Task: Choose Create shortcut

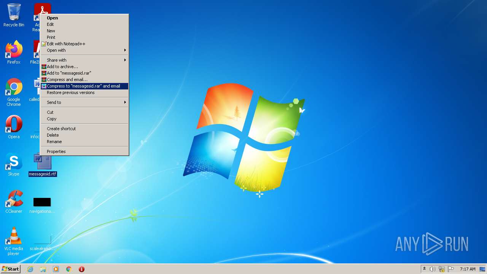Action: point(84,129)
